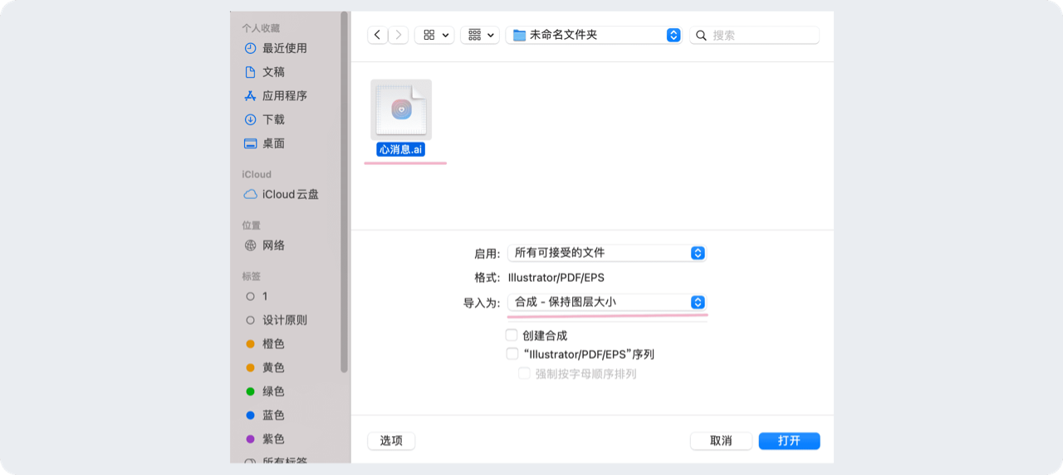Open 文稿 in the sidebar

273,72
